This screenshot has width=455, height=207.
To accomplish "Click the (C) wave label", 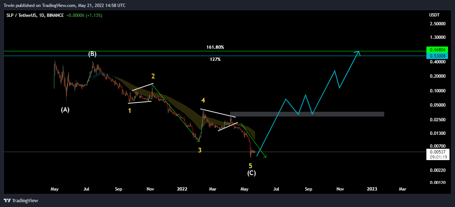I will point(251,173).
